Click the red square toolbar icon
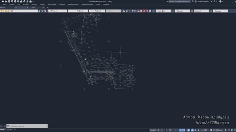 [141, 11]
